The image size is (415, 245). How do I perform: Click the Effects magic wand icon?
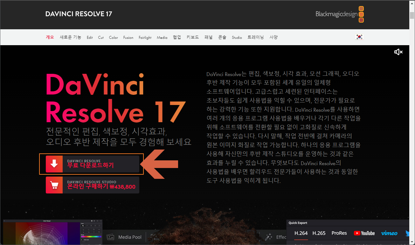click(x=269, y=237)
